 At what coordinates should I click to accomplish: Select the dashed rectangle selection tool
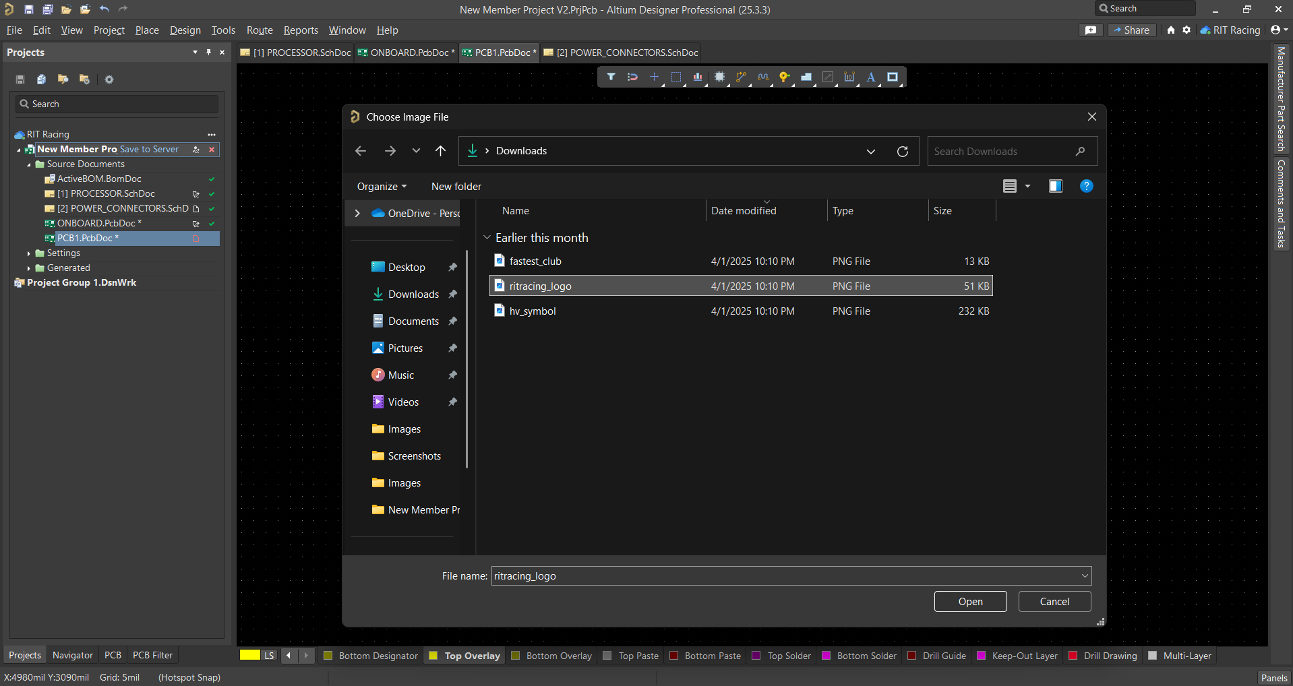[676, 77]
